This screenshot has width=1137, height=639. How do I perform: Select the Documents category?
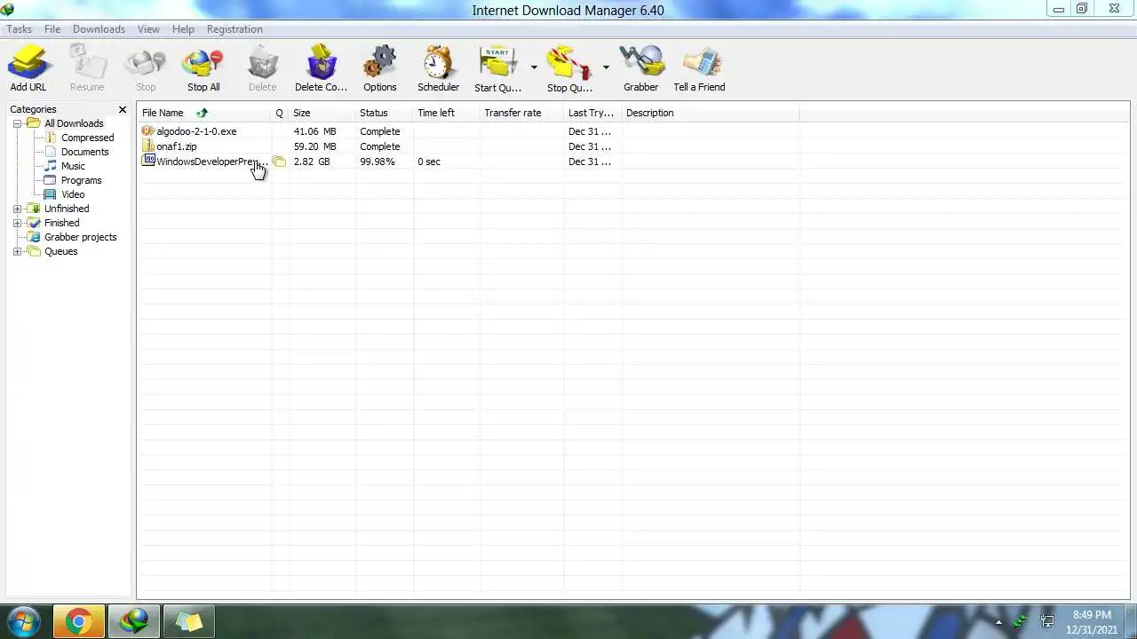tap(84, 152)
